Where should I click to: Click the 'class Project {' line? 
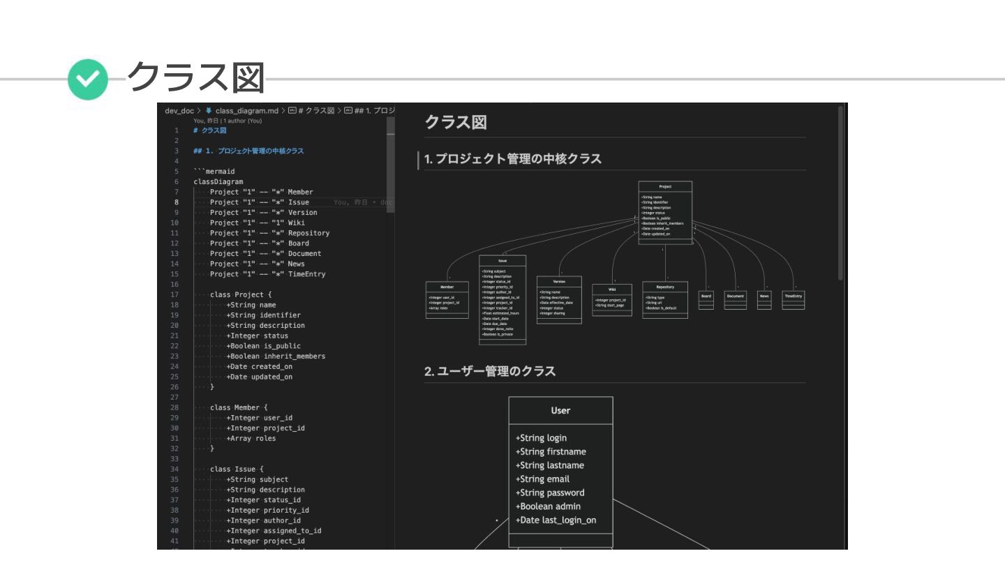(241, 294)
